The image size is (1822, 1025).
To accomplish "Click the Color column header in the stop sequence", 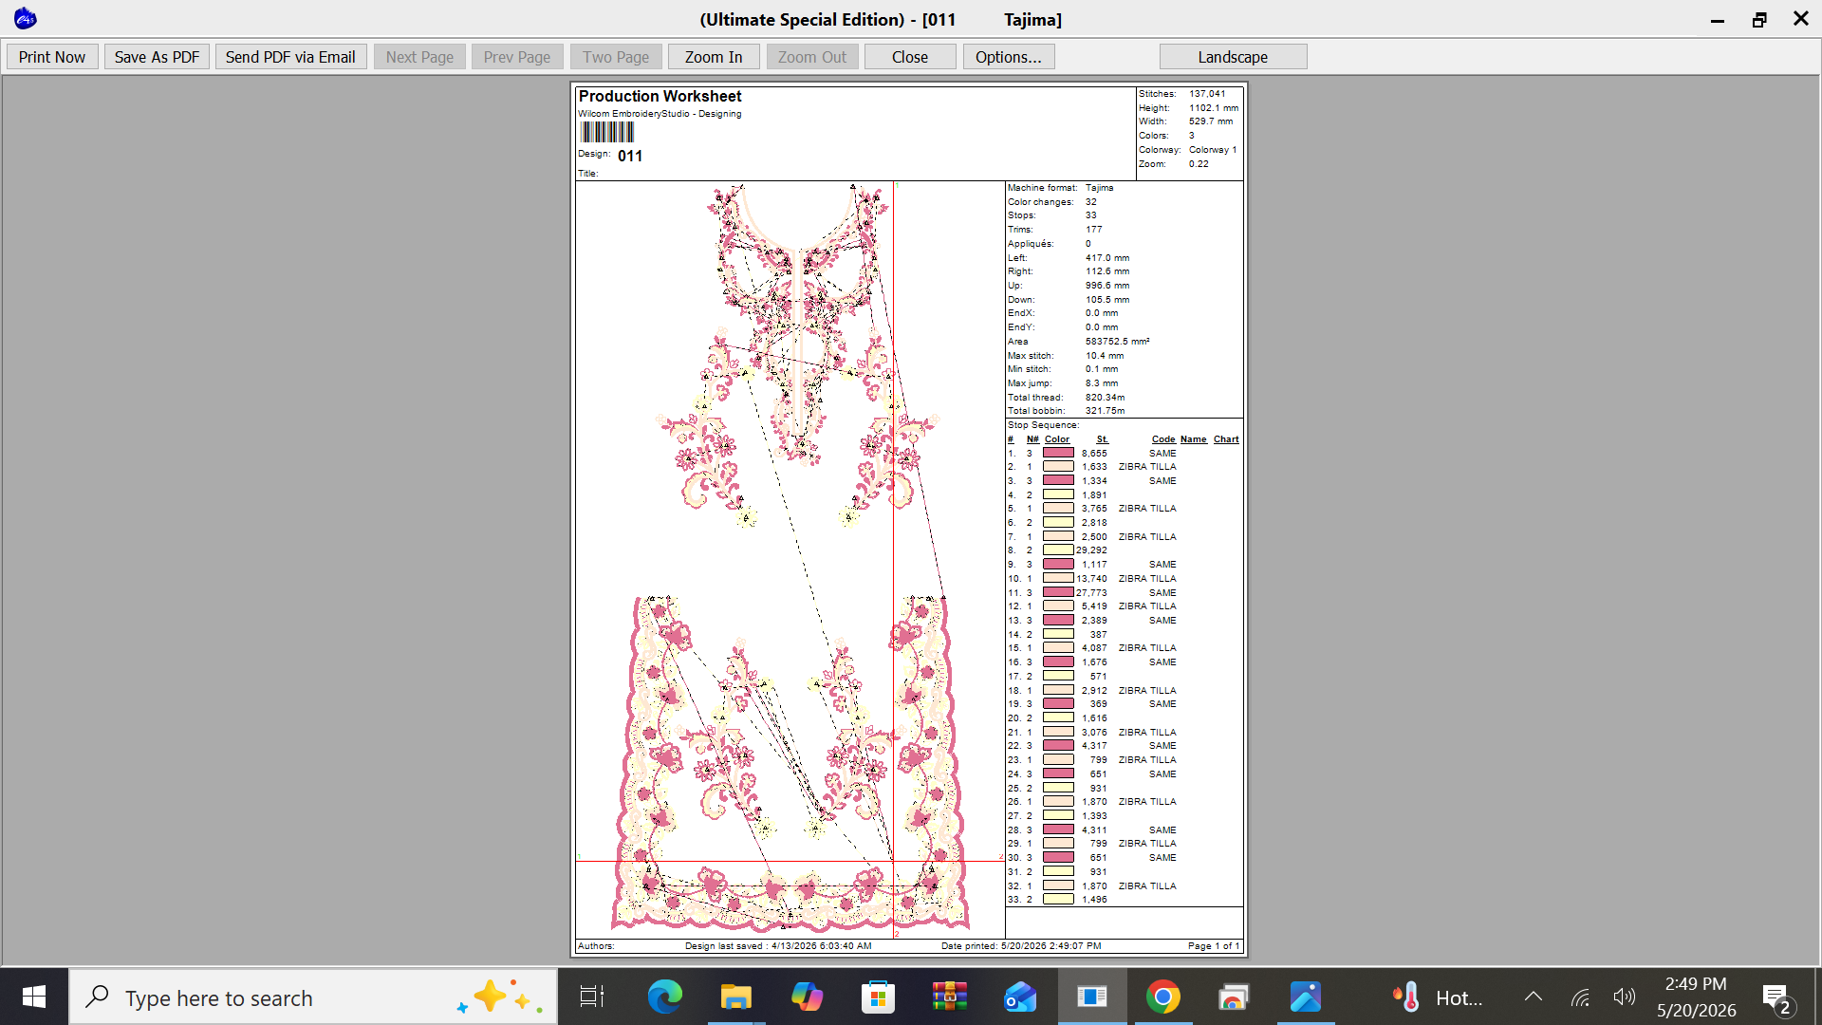I will [x=1057, y=439].
